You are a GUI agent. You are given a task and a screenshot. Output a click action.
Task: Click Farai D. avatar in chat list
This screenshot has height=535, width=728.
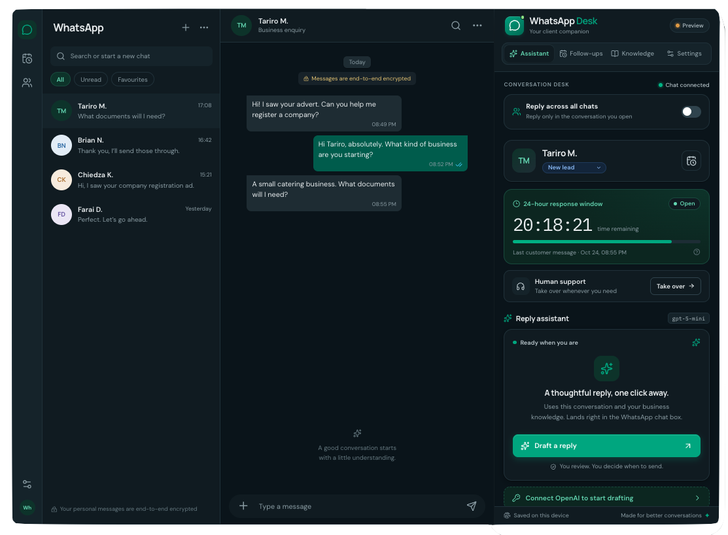point(61,215)
